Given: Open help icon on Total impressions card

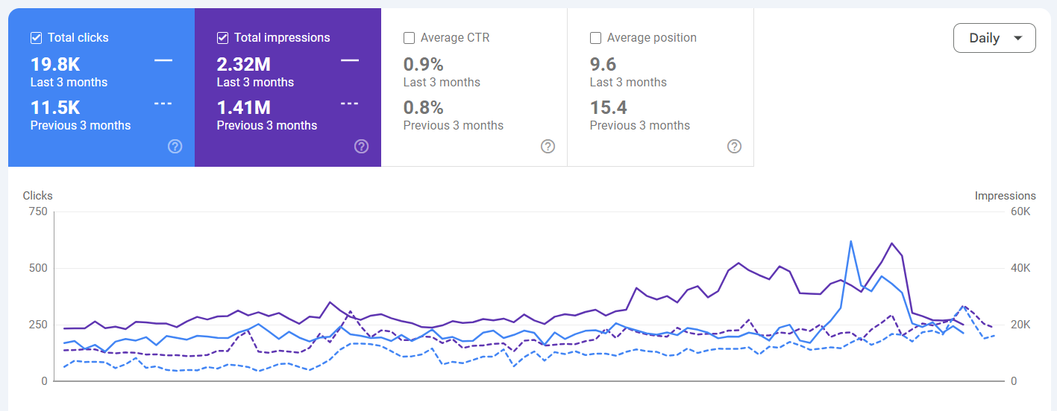Looking at the screenshot, I should 362,146.
